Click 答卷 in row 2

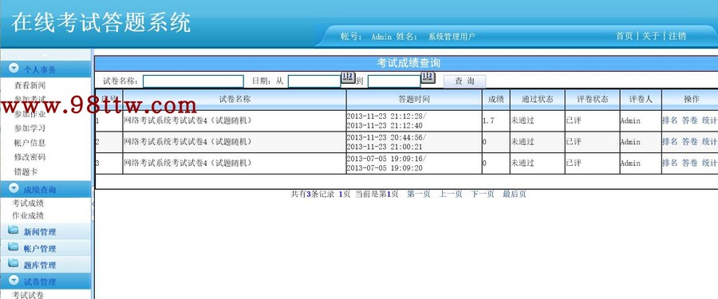[x=689, y=141]
